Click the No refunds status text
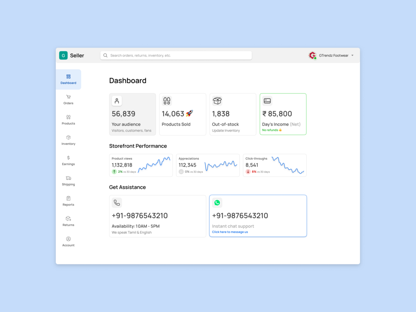The image size is (416, 312). pos(272,130)
